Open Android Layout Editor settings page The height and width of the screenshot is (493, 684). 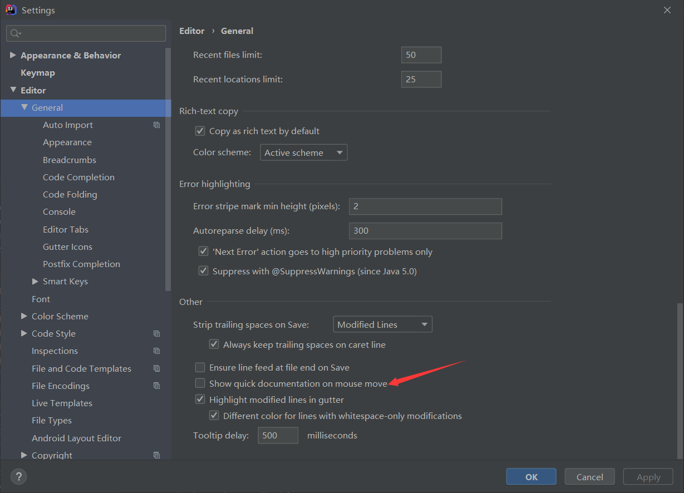point(76,438)
